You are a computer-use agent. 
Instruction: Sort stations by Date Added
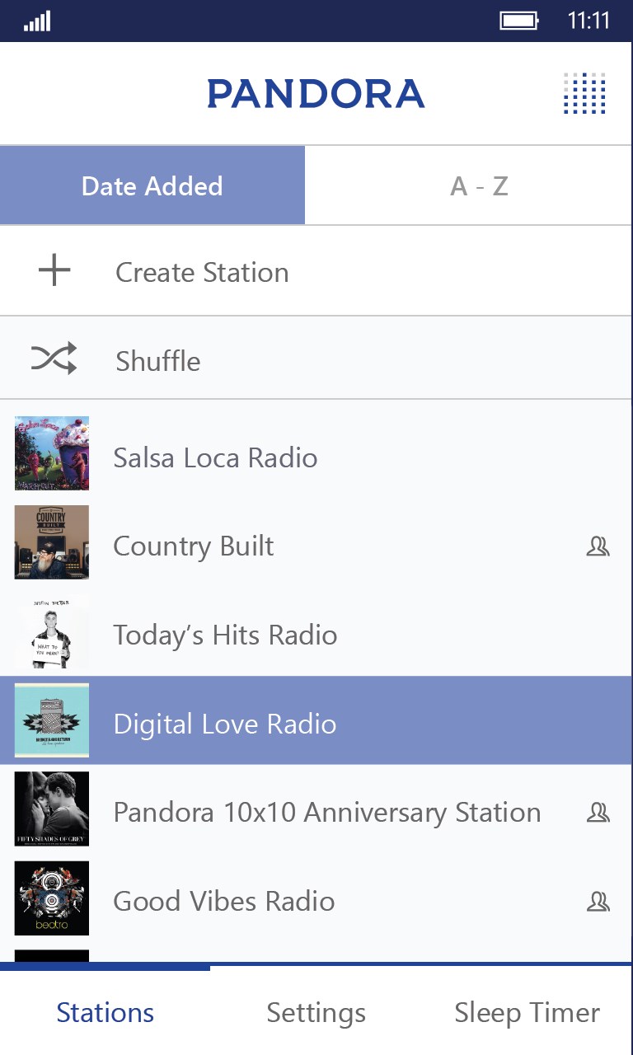click(152, 185)
